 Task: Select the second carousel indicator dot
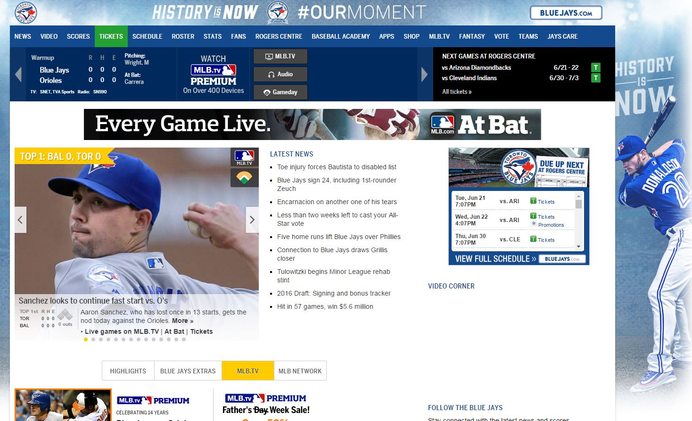93,339
